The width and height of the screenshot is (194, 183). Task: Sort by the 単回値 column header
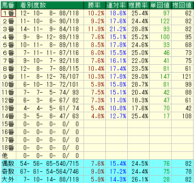pyautogui.click(x=160, y=5)
